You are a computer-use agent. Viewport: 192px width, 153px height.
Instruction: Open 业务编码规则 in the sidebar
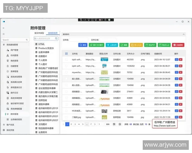coord(16,120)
